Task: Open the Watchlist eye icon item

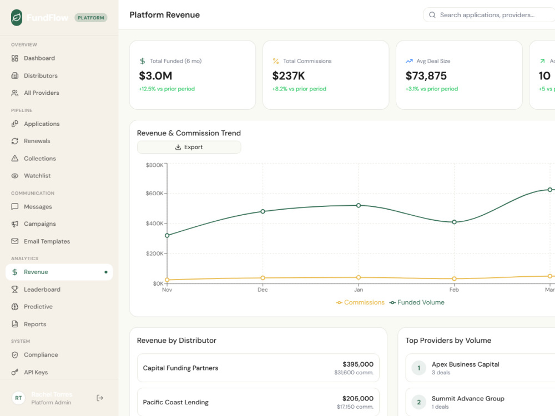Action: 59,175
